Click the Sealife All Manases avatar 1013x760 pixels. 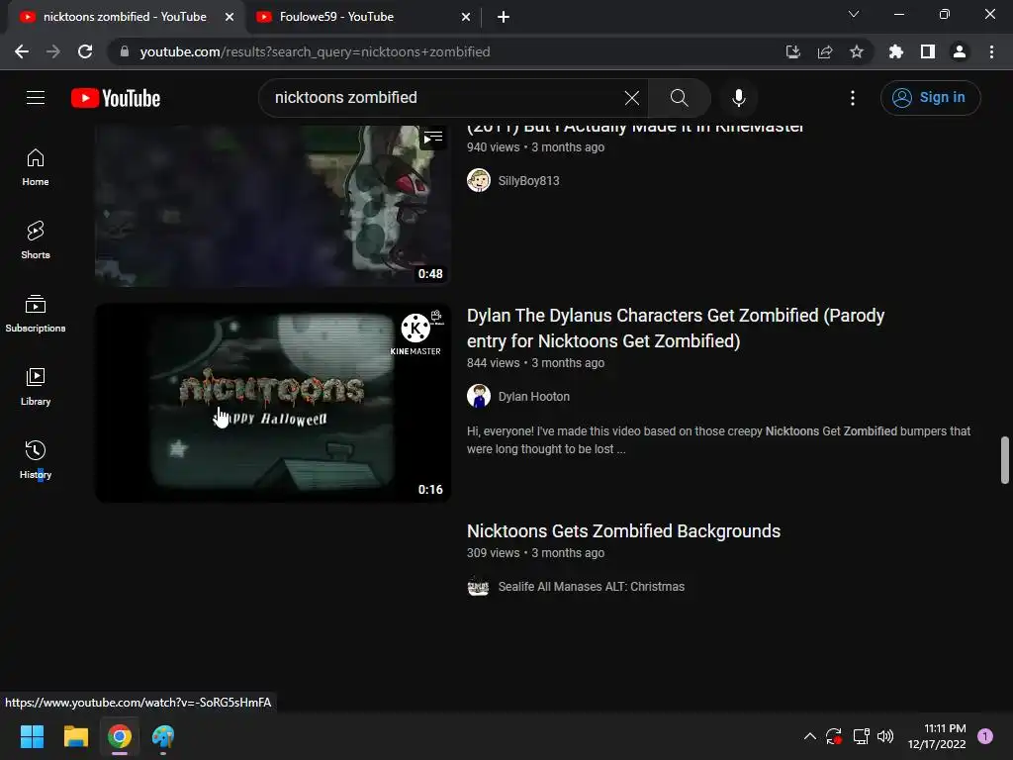point(478,586)
